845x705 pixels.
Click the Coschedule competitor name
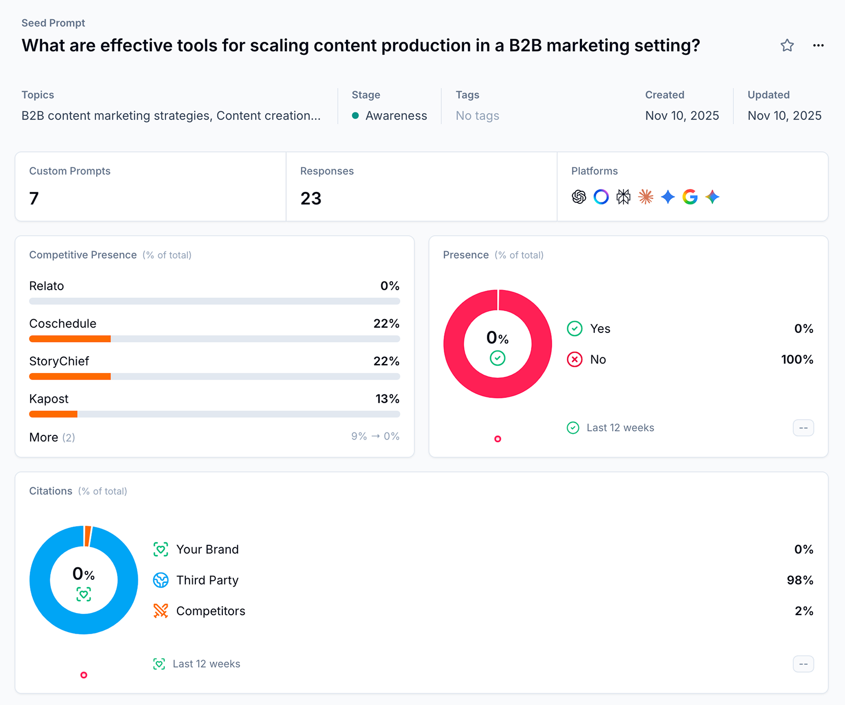(x=63, y=323)
